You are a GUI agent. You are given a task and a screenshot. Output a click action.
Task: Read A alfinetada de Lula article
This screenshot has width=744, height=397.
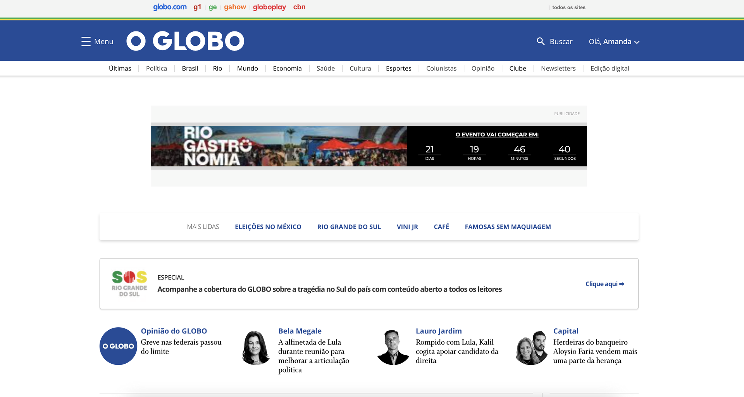click(314, 356)
